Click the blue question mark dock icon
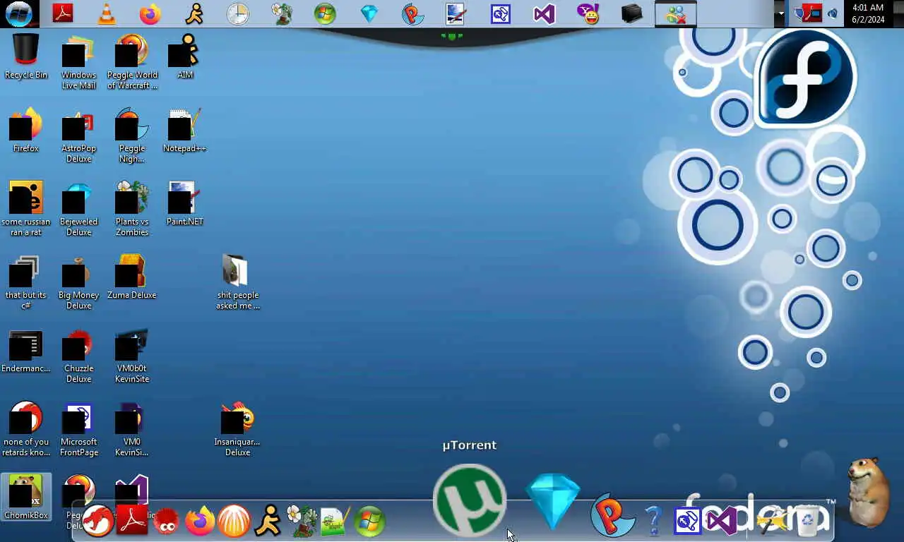The image size is (904, 542). [654, 520]
